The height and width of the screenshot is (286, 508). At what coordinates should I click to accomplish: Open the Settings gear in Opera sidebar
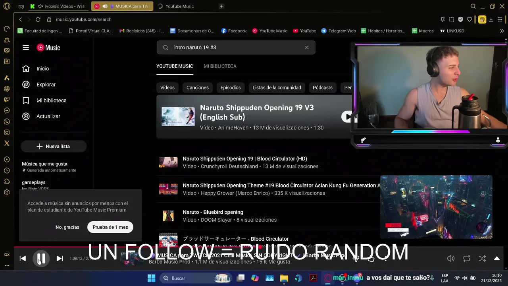7,192
